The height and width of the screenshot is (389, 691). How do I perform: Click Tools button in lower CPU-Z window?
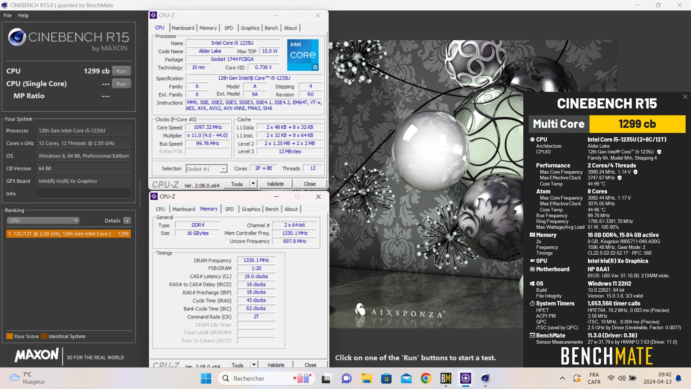point(237,365)
